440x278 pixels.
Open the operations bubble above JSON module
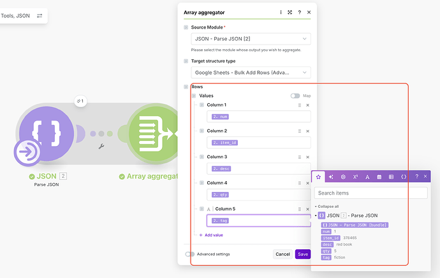(80, 101)
